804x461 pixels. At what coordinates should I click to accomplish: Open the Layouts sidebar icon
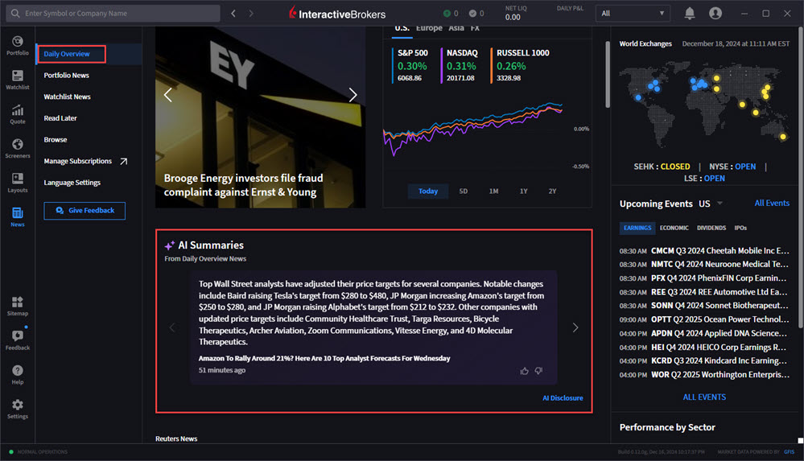click(18, 183)
